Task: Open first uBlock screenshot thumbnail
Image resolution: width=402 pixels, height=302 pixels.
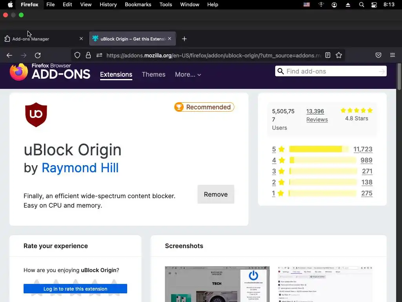Action: (x=217, y=284)
